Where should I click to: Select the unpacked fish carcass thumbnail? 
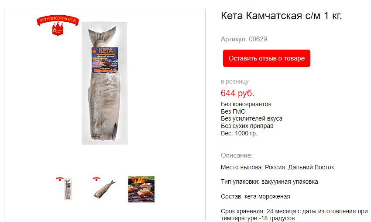coord(103,188)
